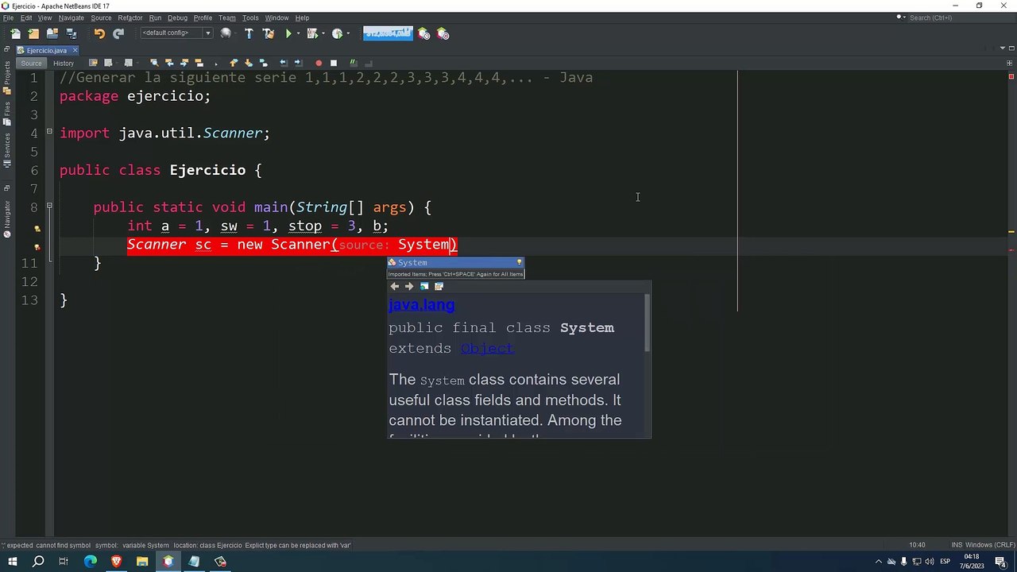Image resolution: width=1017 pixels, height=572 pixels.
Task: Click the java.lang link in javadoc
Action: [x=421, y=305]
